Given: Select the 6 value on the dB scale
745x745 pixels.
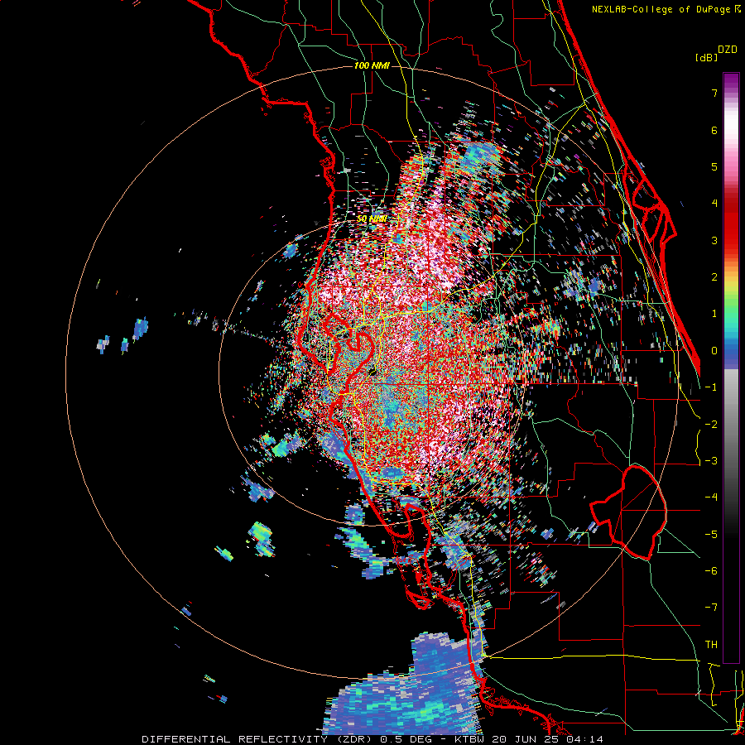Looking at the screenshot, I should pos(714,130).
